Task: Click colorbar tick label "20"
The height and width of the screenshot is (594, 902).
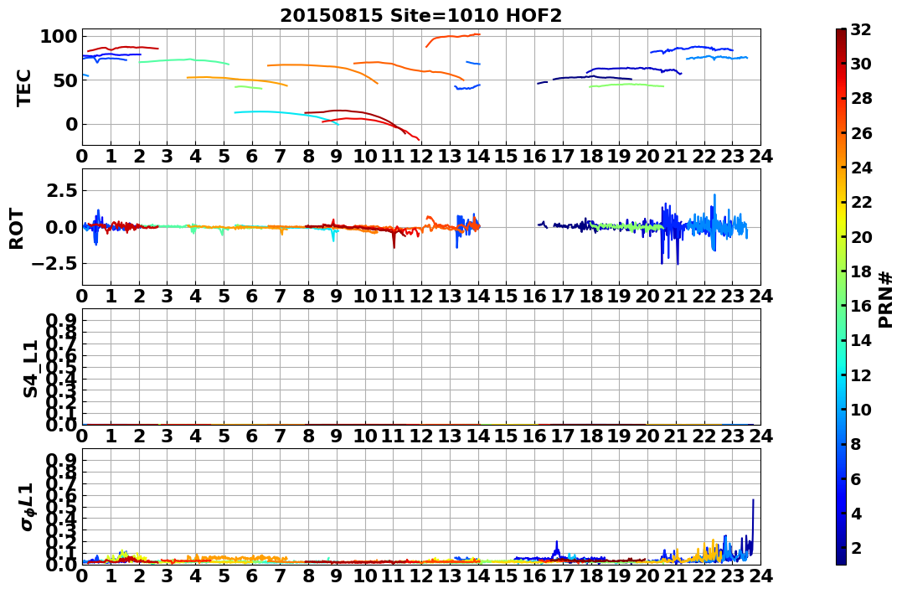Action: (x=861, y=236)
